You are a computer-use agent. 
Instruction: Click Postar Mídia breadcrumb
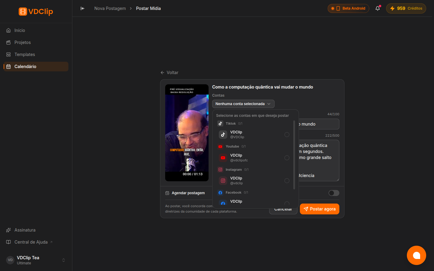(x=148, y=8)
